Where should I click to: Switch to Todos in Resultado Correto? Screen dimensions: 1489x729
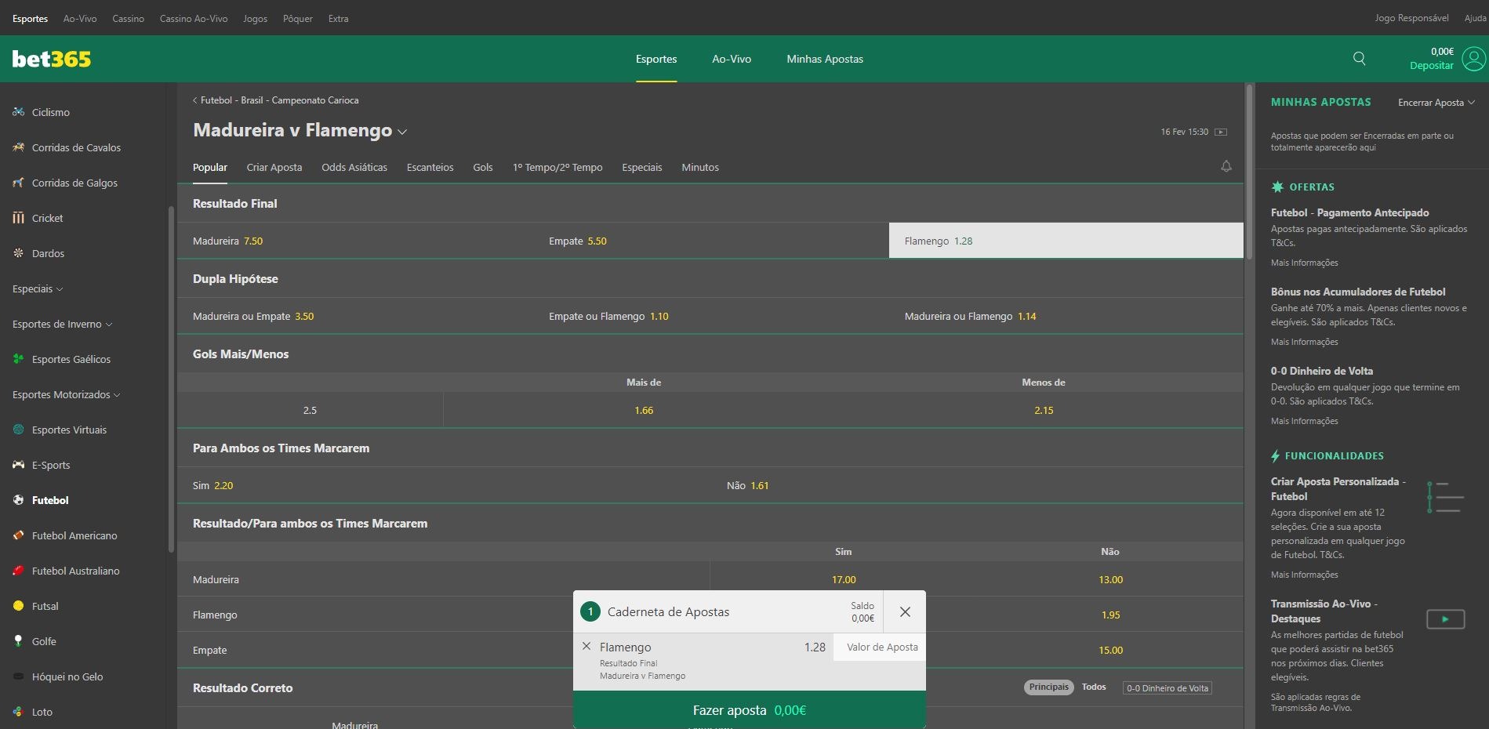click(x=1094, y=687)
